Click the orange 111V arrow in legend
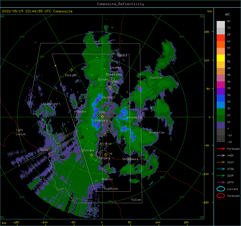 point(221,162)
